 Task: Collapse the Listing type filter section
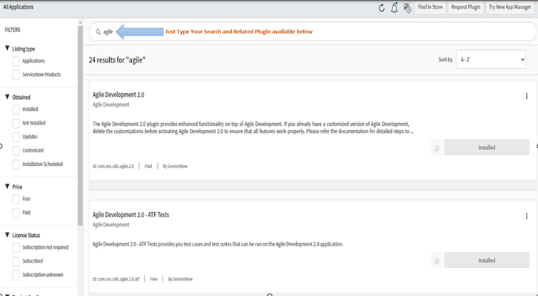(7, 48)
